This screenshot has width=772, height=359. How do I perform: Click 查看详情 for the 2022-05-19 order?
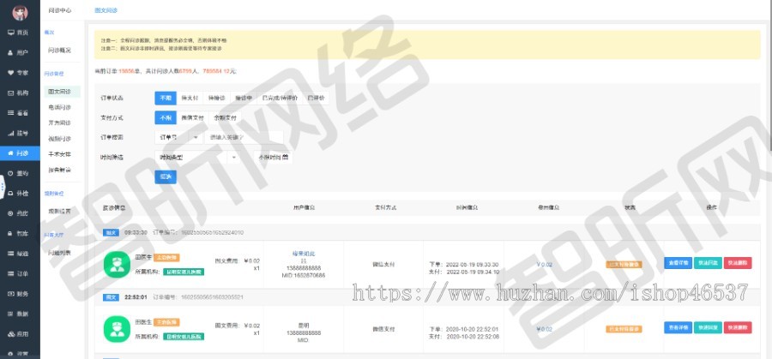coord(678,263)
